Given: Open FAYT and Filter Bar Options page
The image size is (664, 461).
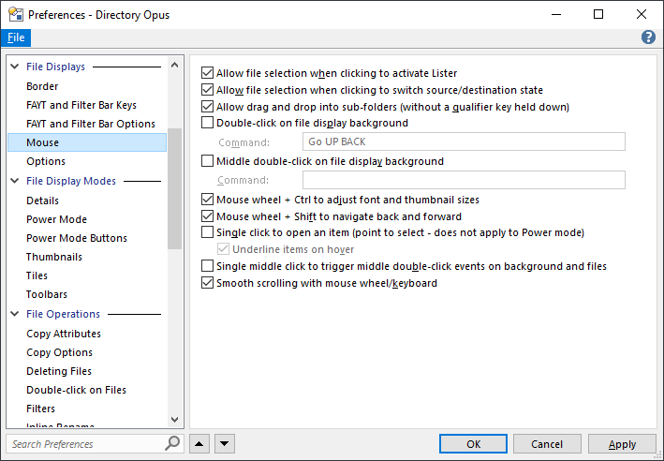Looking at the screenshot, I should (x=91, y=124).
